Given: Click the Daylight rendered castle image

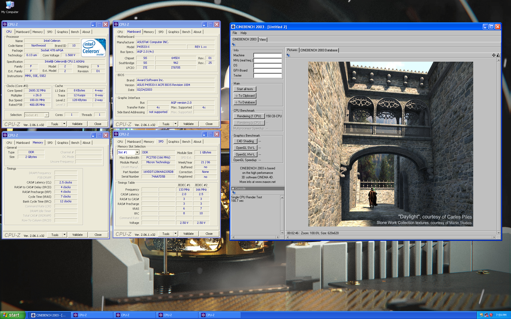Looking at the screenshot, I should (x=390, y=144).
